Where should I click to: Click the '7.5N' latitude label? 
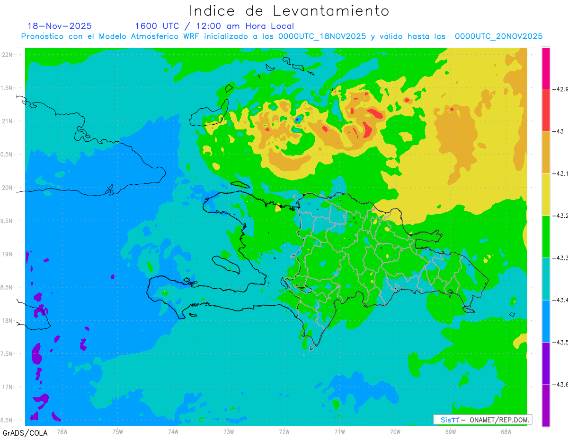pos(7,354)
